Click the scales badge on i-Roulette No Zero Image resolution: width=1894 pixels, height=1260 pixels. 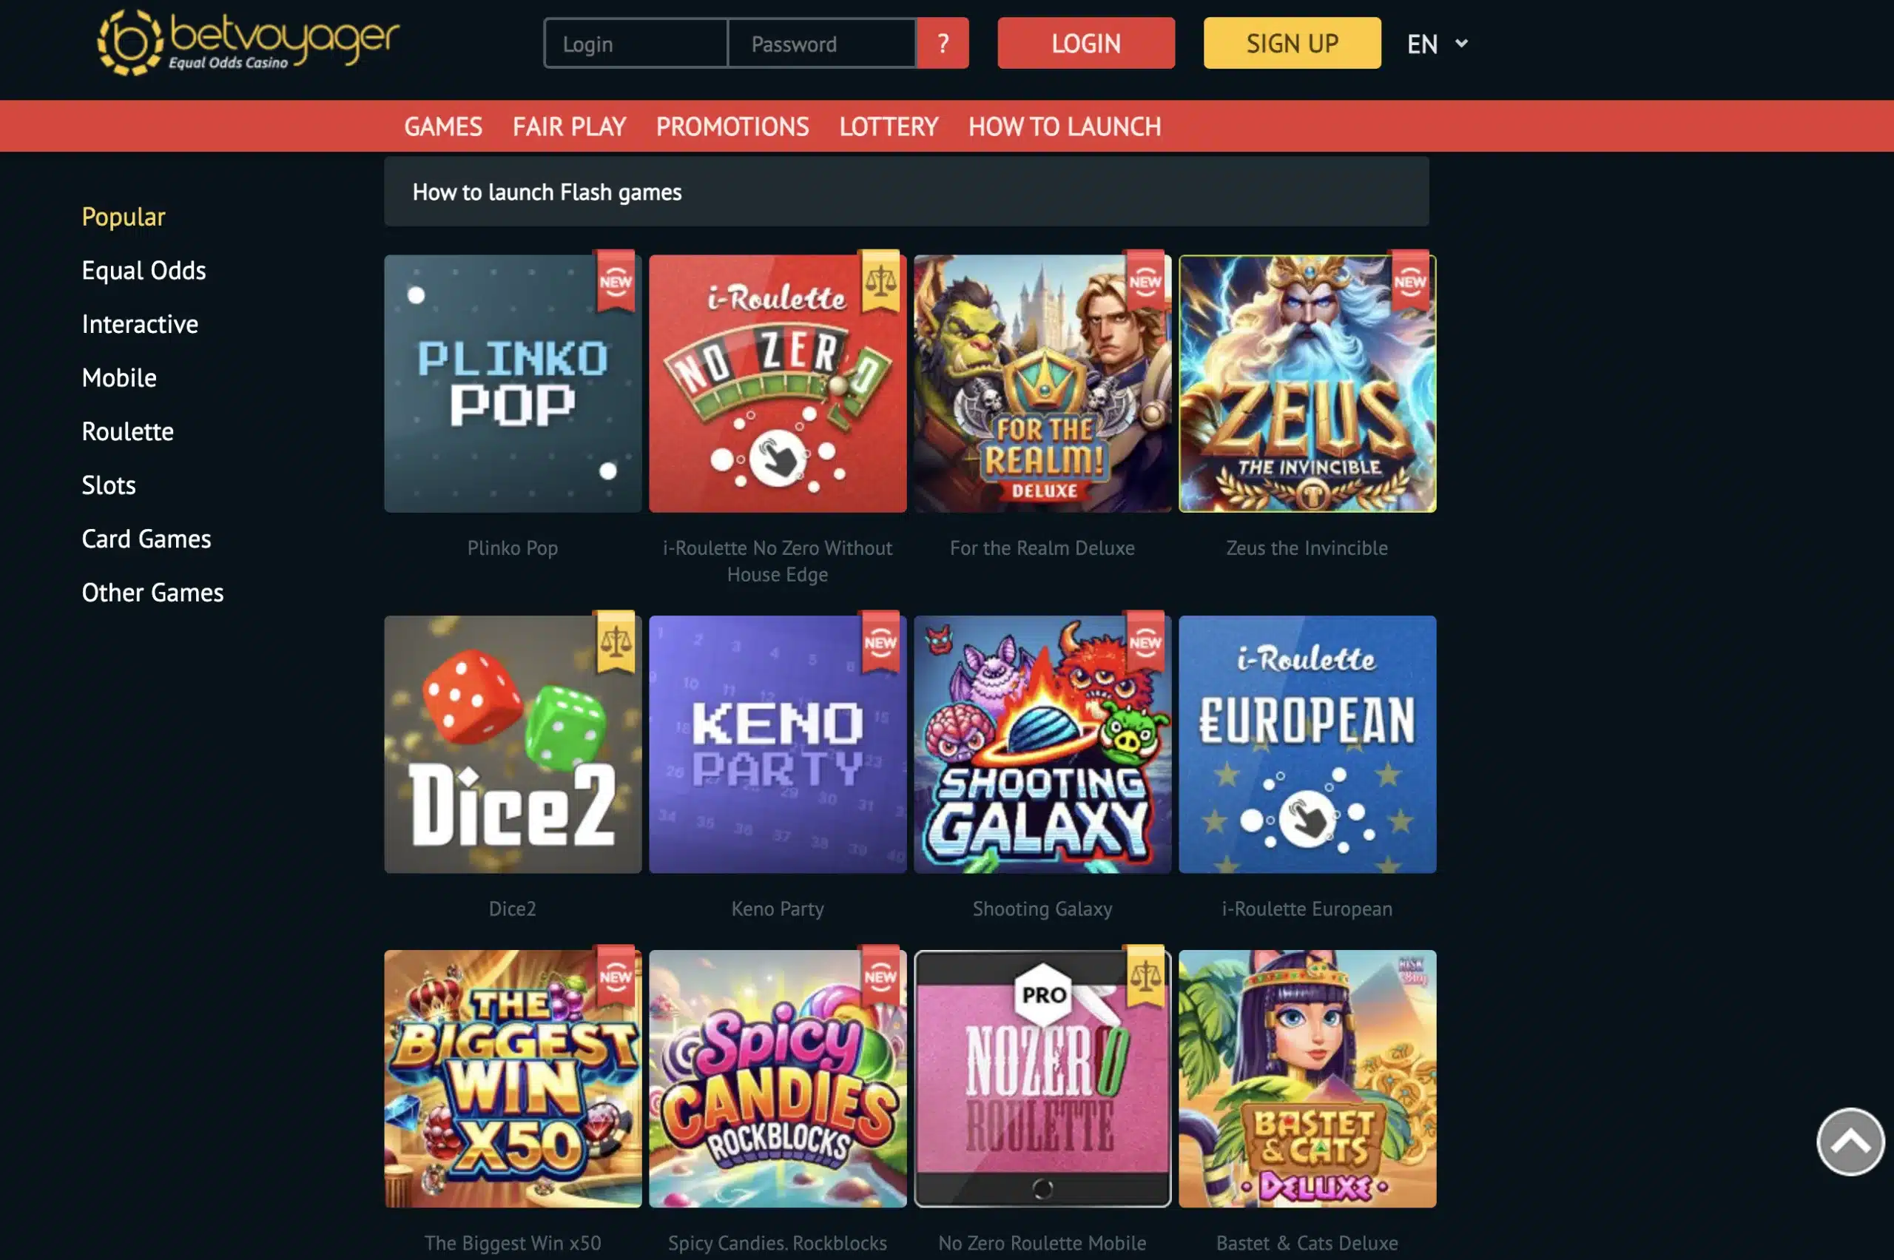click(x=880, y=280)
